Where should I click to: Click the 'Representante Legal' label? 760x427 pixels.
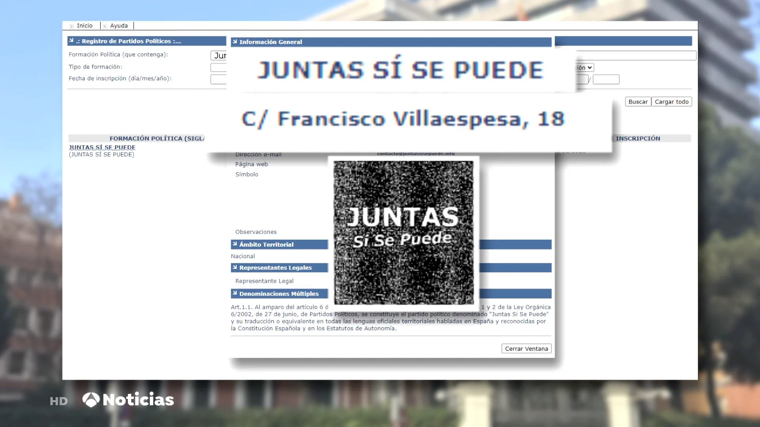coord(264,281)
